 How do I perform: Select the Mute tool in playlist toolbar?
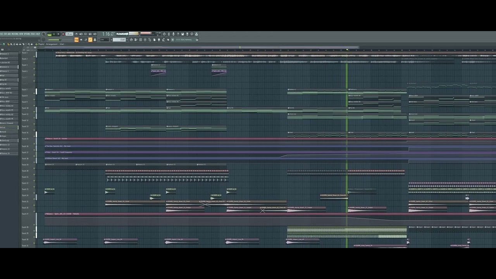(17, 44)
